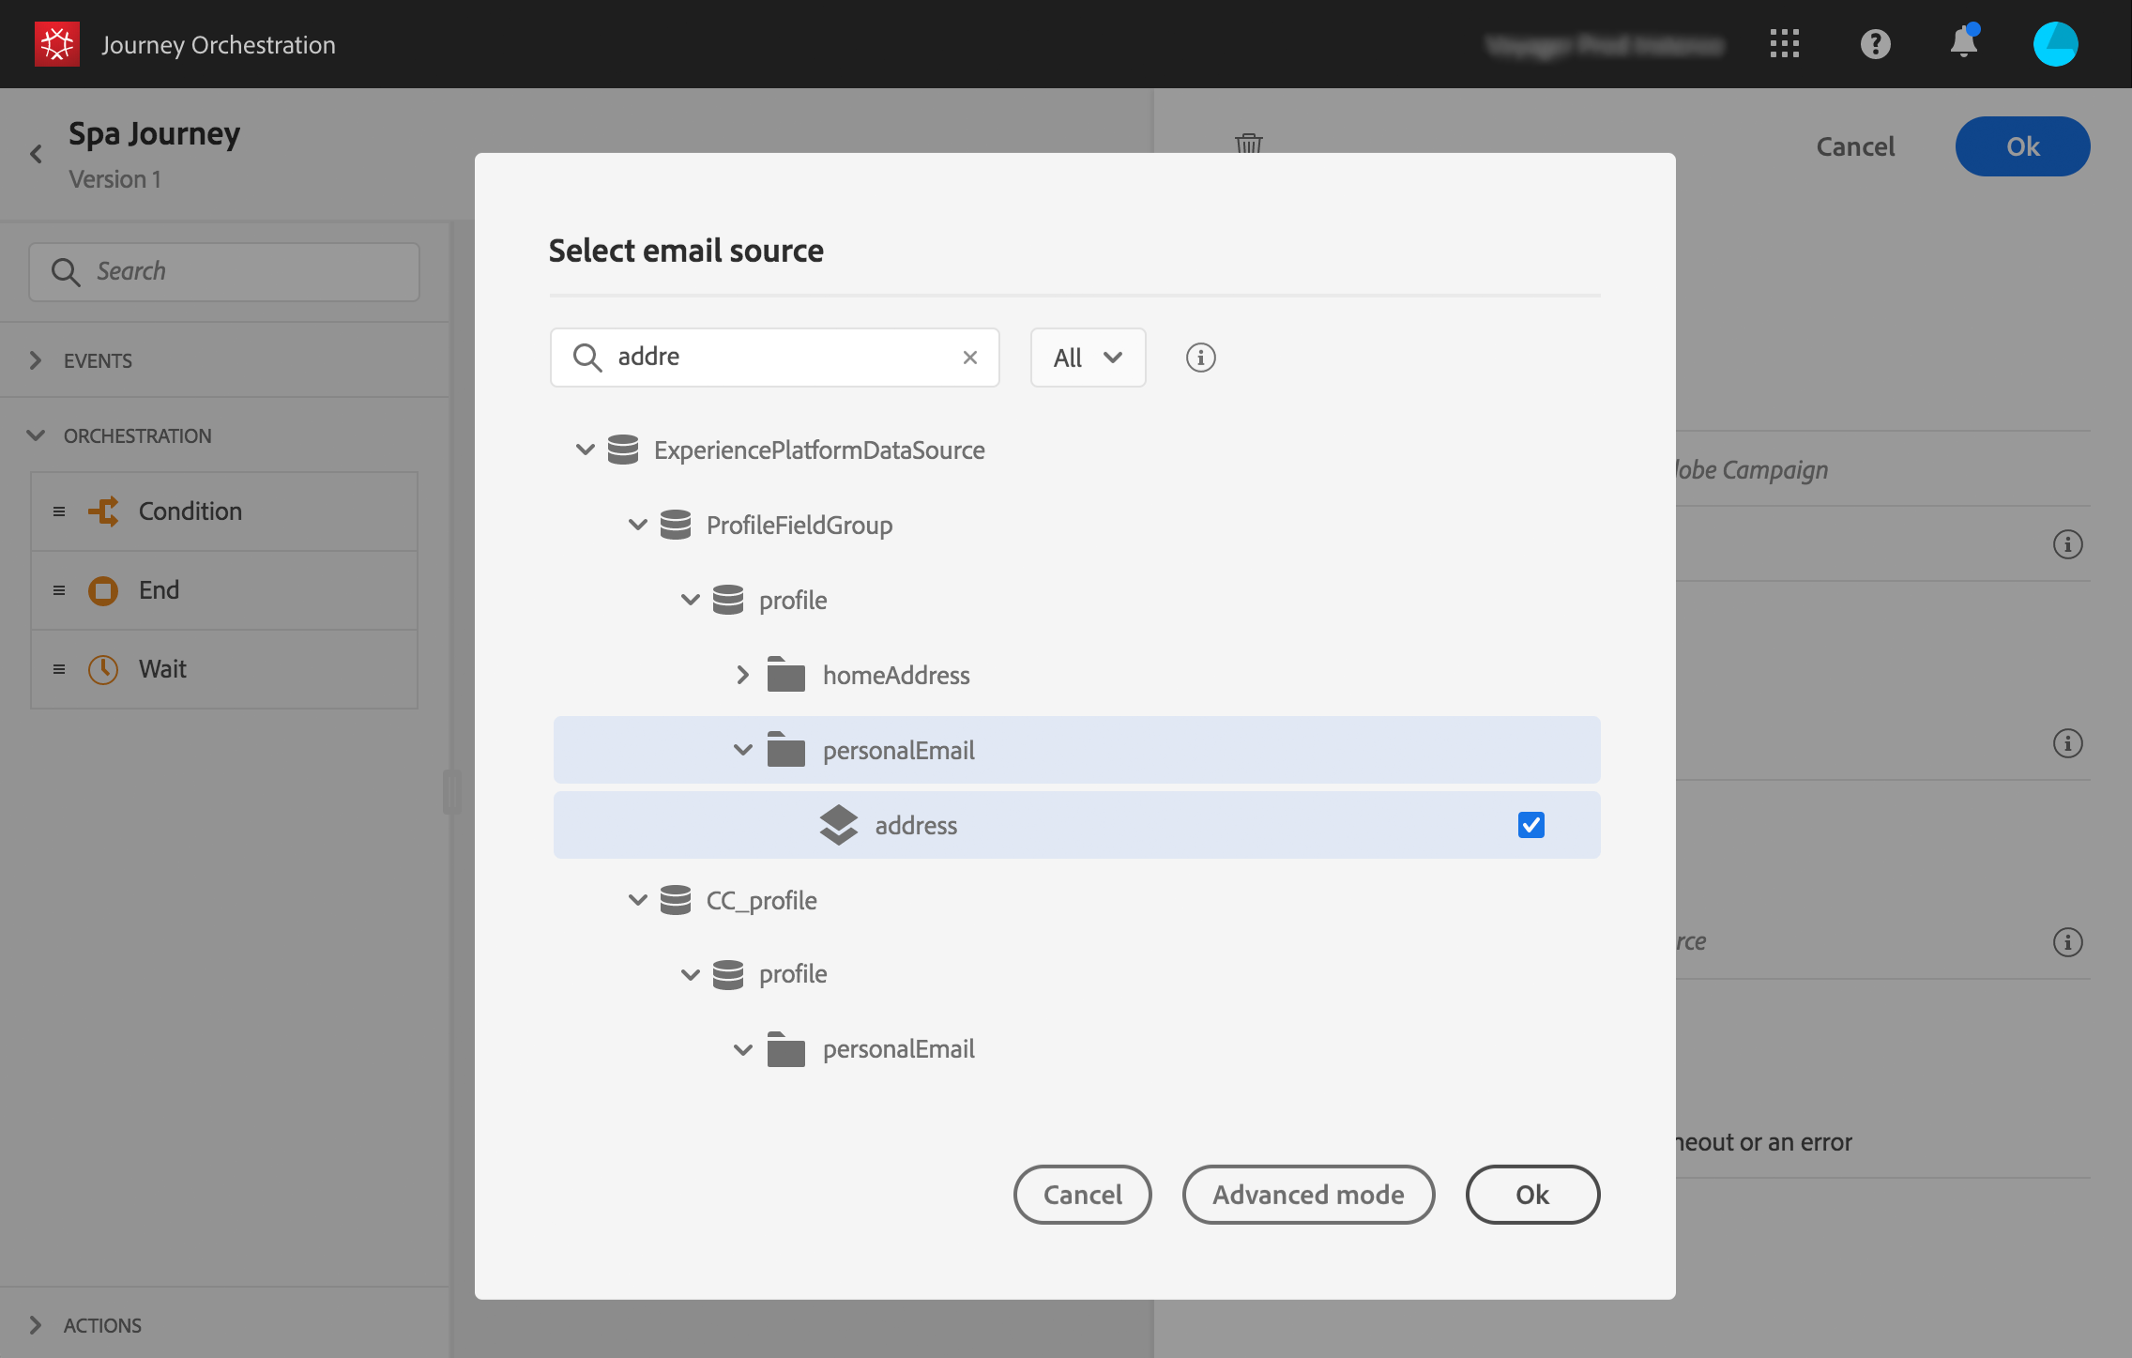Collapse the CC_profile node
This screenshot has width=2132, height=1358.
(637, 900)
